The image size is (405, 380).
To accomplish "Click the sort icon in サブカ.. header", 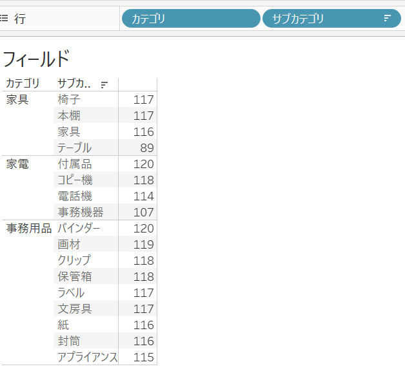I will pyautogui.click(x=104, y=84).
